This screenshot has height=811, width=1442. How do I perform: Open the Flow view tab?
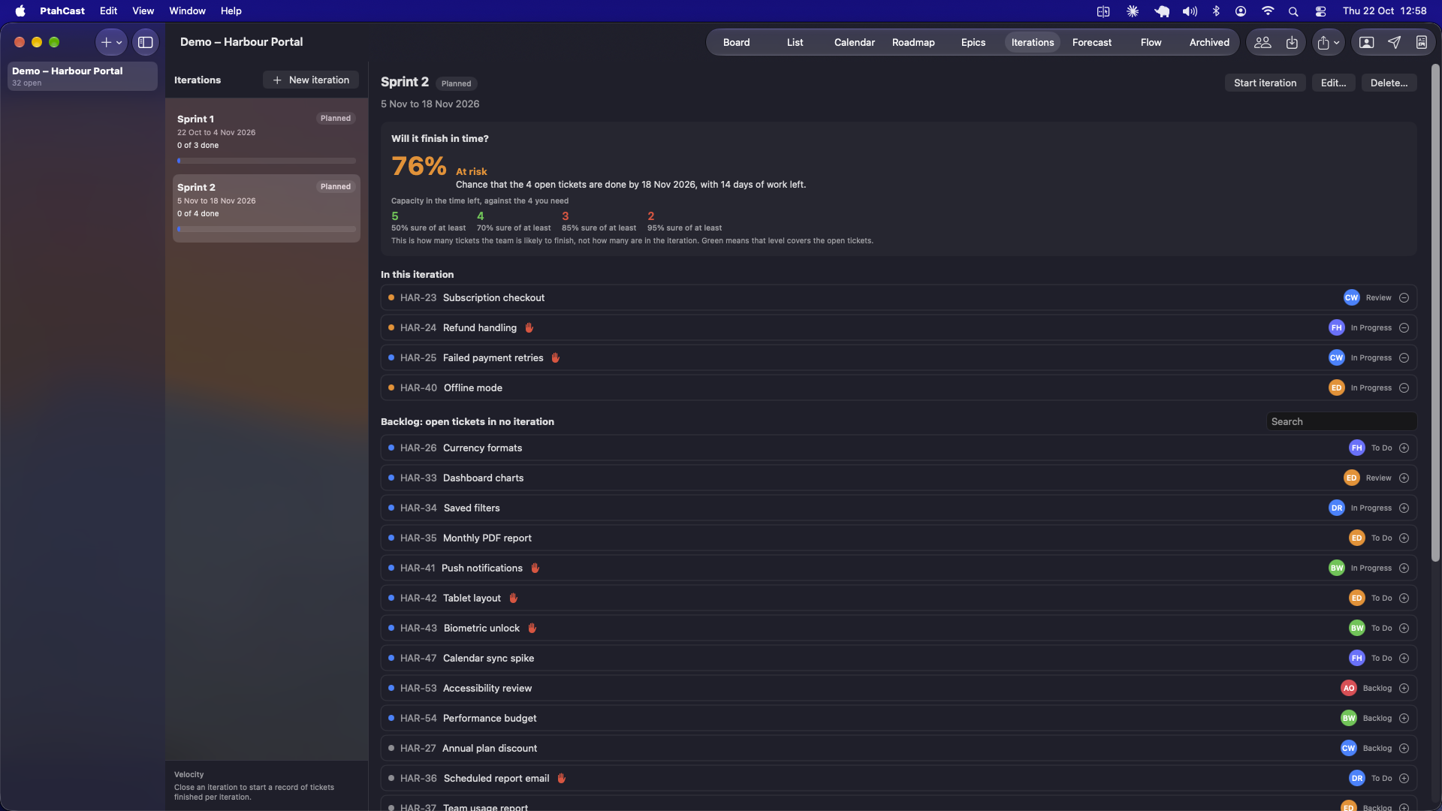1151,43
